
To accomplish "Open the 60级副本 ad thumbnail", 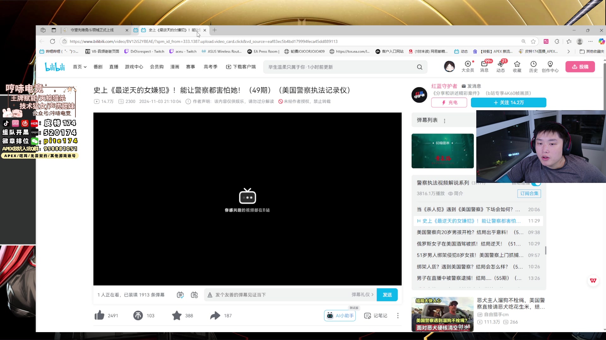I will click(x=443, y=151).
